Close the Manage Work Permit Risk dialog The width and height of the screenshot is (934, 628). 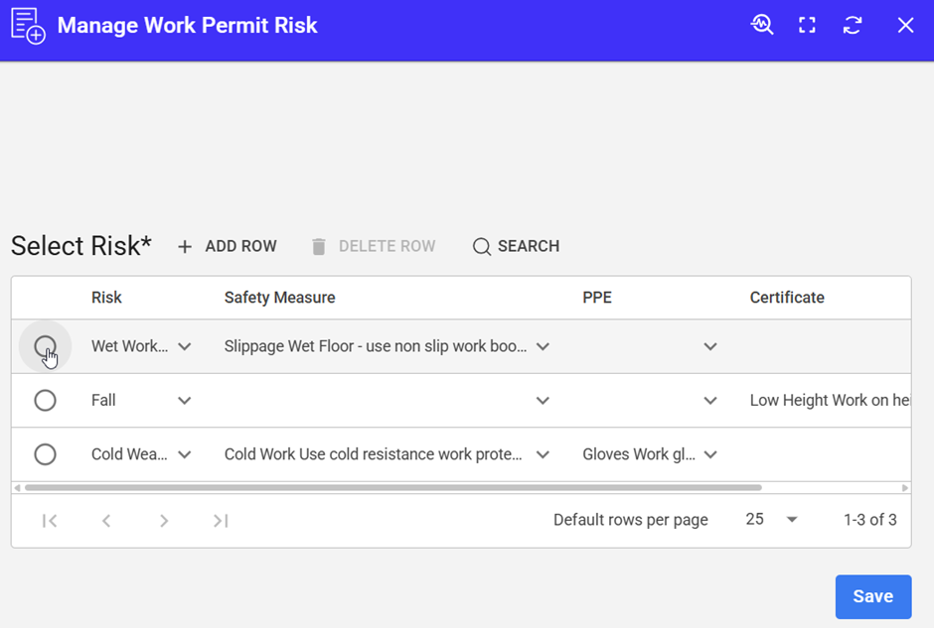click(x=905, y=26)
